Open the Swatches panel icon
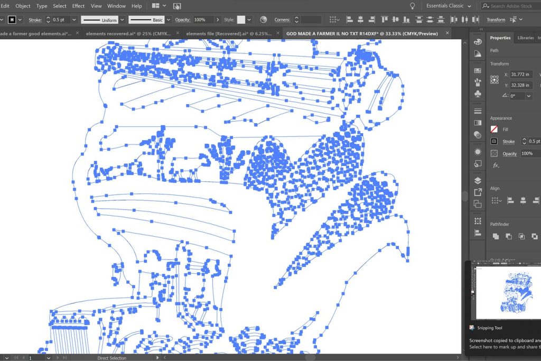This screenshot has height=361, width=541. click(x=478, y=70)
